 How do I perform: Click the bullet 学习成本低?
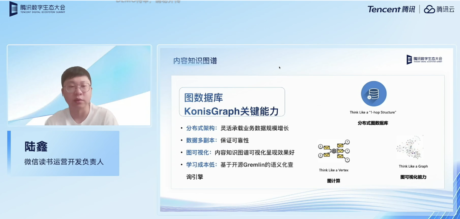coord(201,165)
